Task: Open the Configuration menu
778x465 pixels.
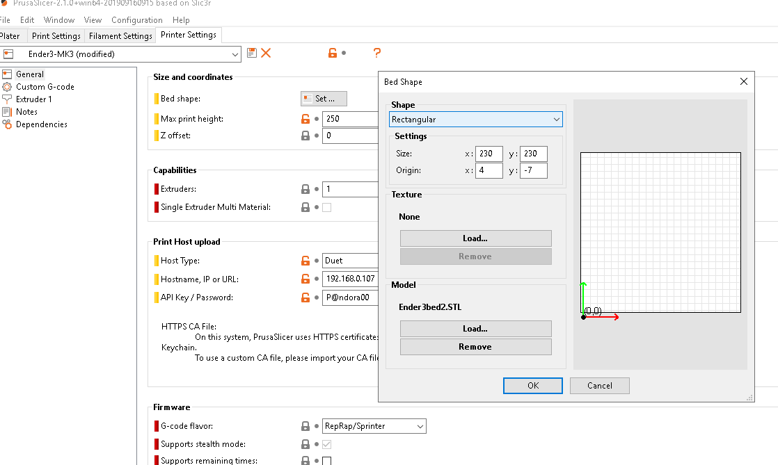Action: 137,20
